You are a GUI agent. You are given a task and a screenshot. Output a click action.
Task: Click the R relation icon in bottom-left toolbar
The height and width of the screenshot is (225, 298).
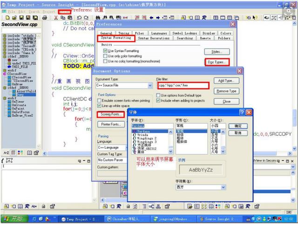[x=27, y=206]
